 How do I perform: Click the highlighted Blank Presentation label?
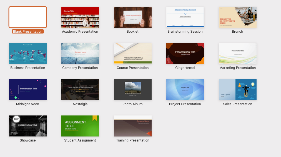28,32
